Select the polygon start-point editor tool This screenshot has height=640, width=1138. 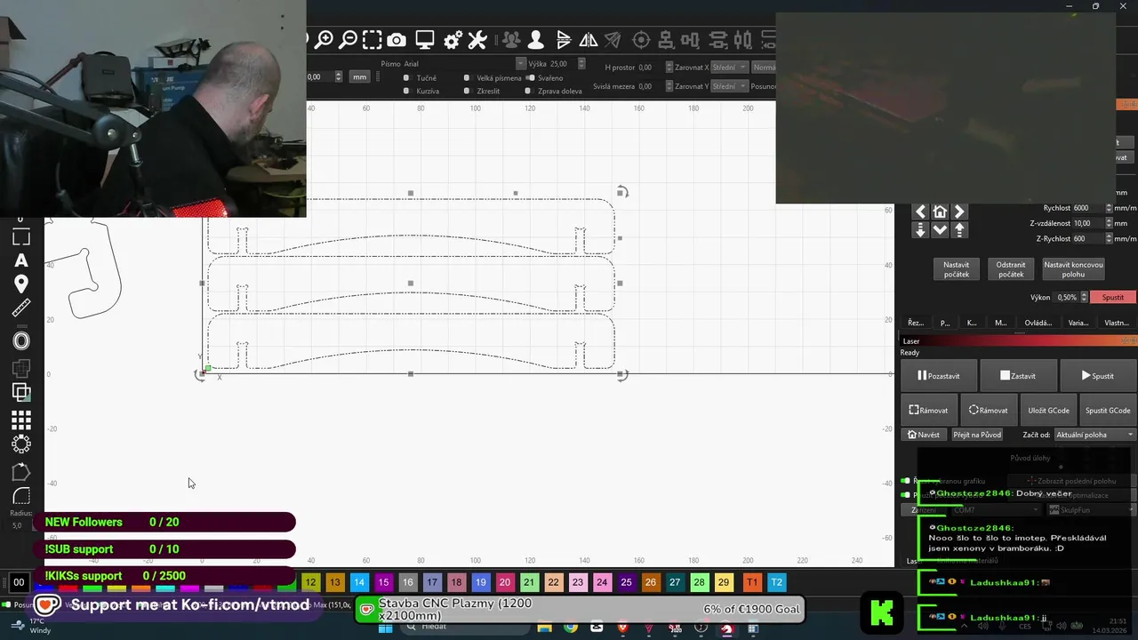point(21,472)
